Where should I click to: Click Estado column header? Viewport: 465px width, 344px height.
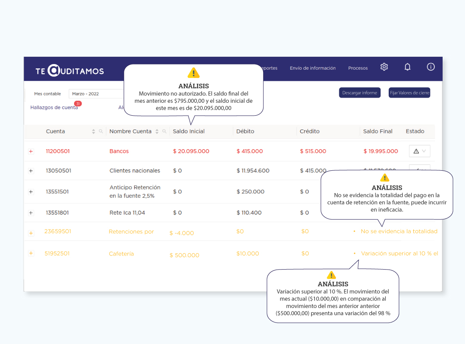pyautogui.click(x=415, y=131)
